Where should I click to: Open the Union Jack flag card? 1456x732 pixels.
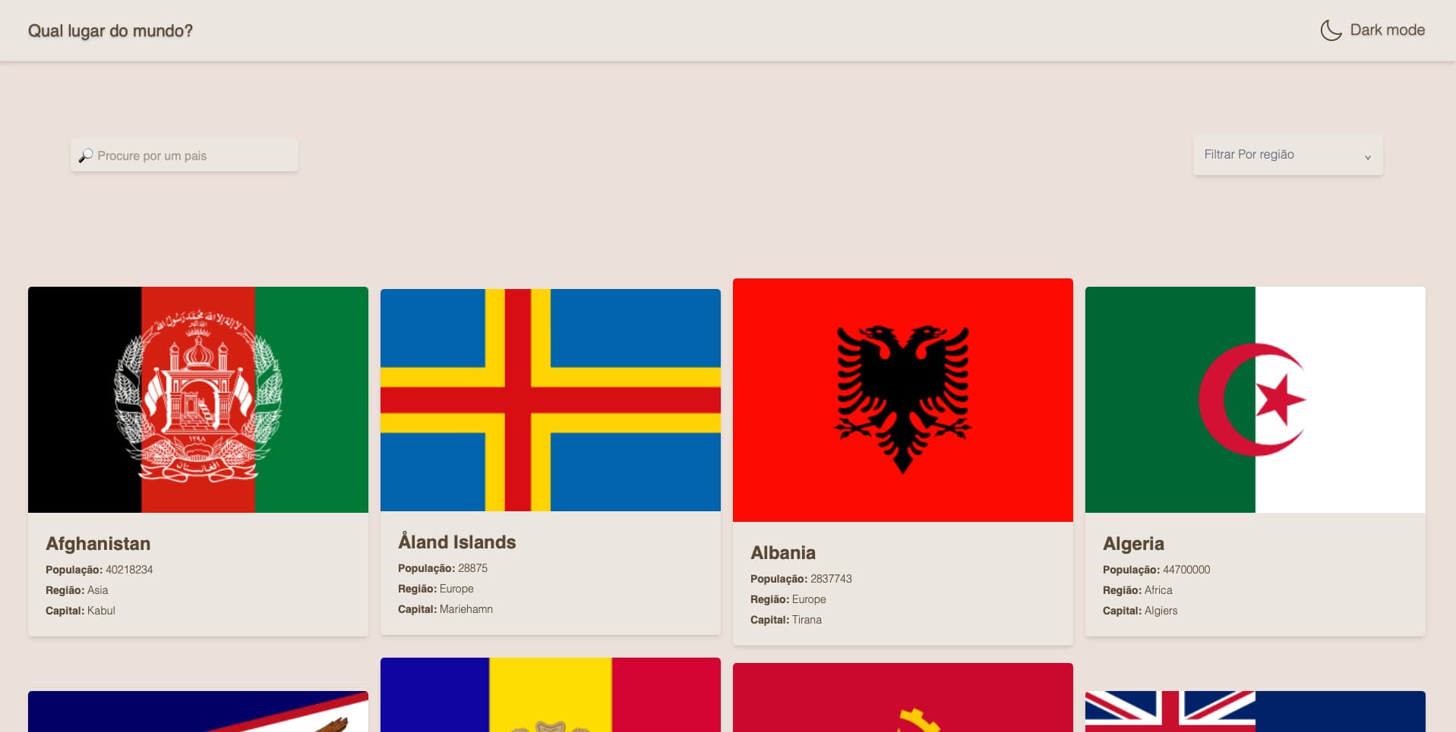(x=1255, y=712)
